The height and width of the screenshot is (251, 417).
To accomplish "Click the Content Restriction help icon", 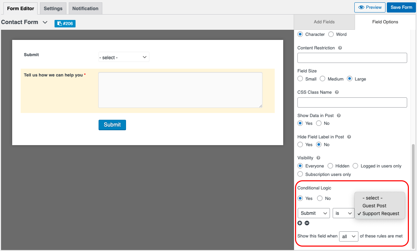I will 341,48.
